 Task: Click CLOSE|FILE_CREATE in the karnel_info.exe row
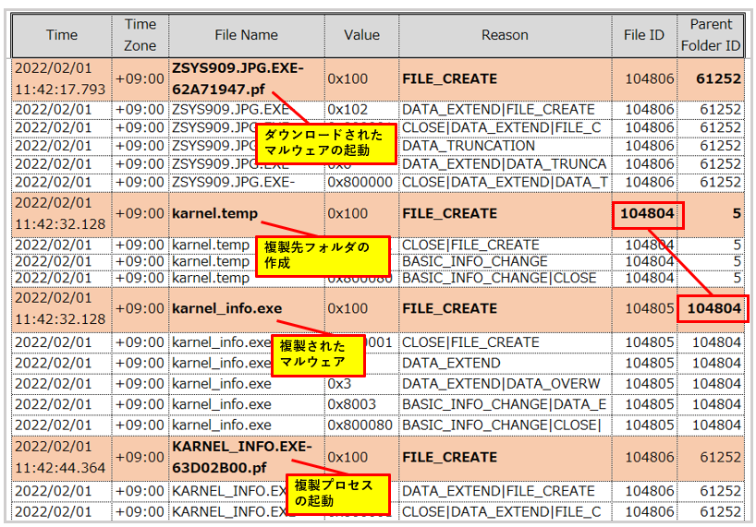click(470, 342)
